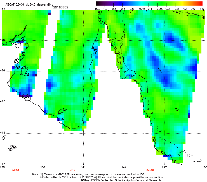Click the 1.0 colorbar end label

[x=202, y=9]
